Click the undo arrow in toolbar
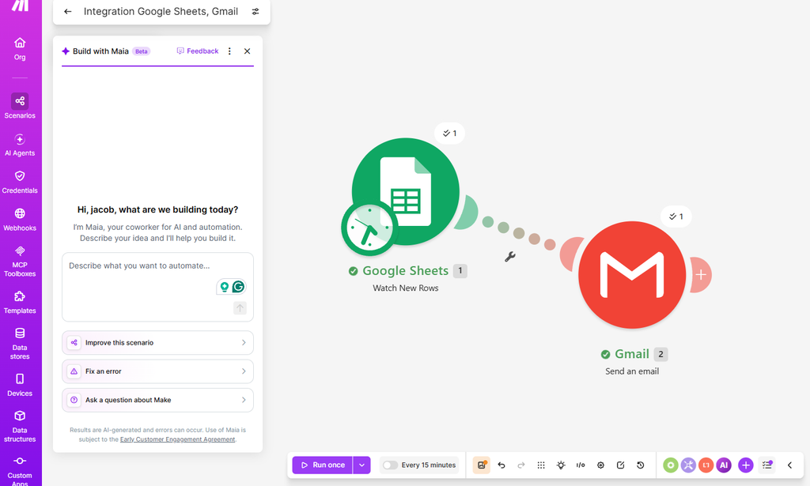 pos(501,465)
